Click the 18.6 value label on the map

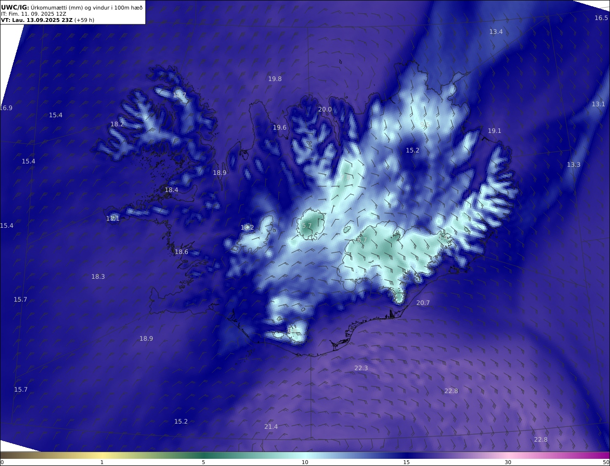182,252
